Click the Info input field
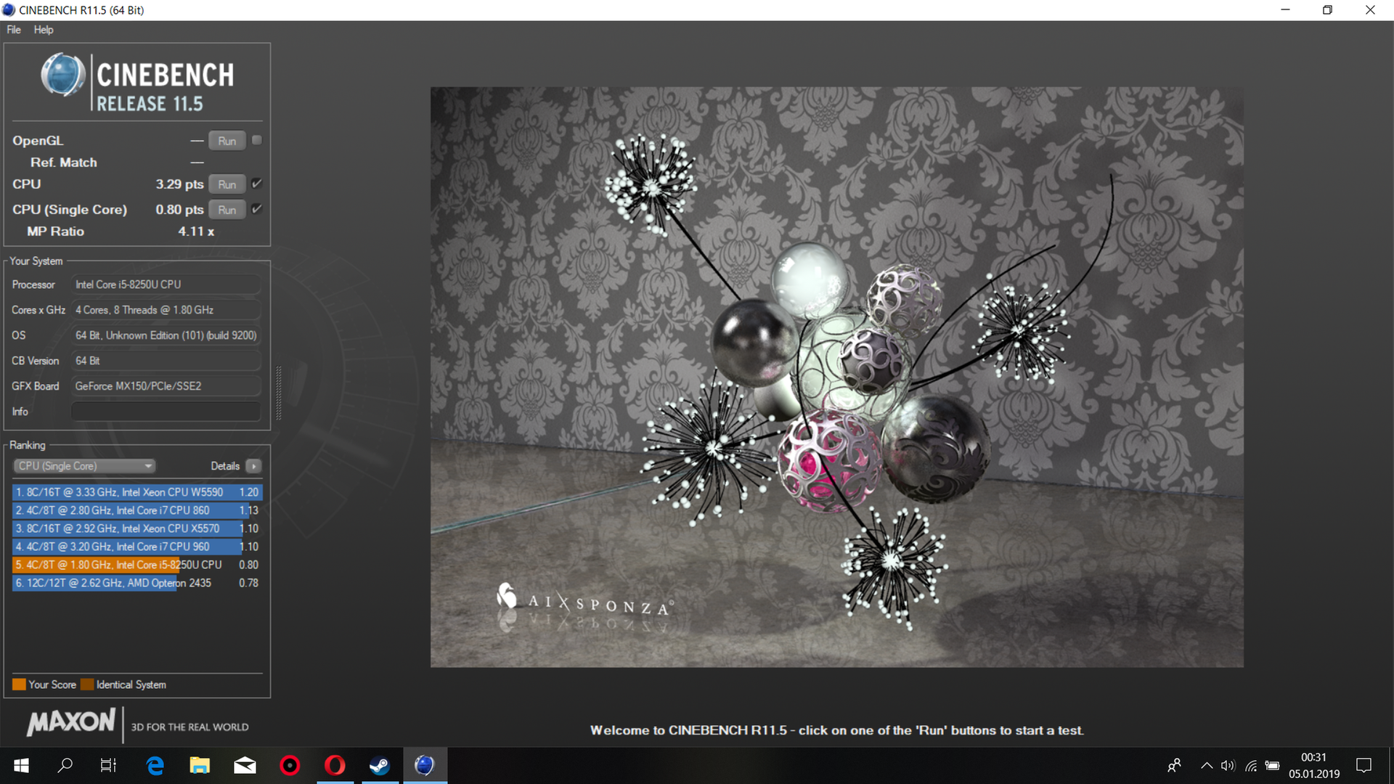The width and height of the screenshot is (1394, 784). [166, 412]
